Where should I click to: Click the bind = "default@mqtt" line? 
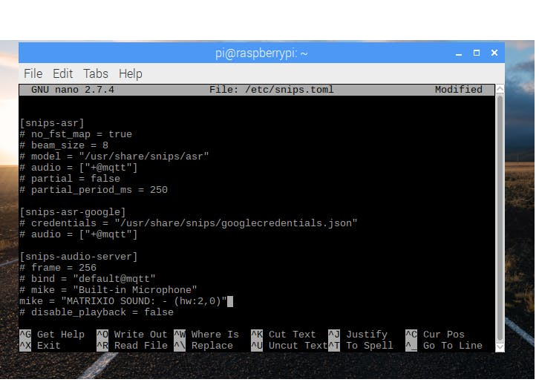88,278
